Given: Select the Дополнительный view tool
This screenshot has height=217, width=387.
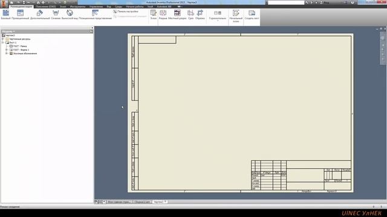Looking at the screenshot, I should 40,14.
